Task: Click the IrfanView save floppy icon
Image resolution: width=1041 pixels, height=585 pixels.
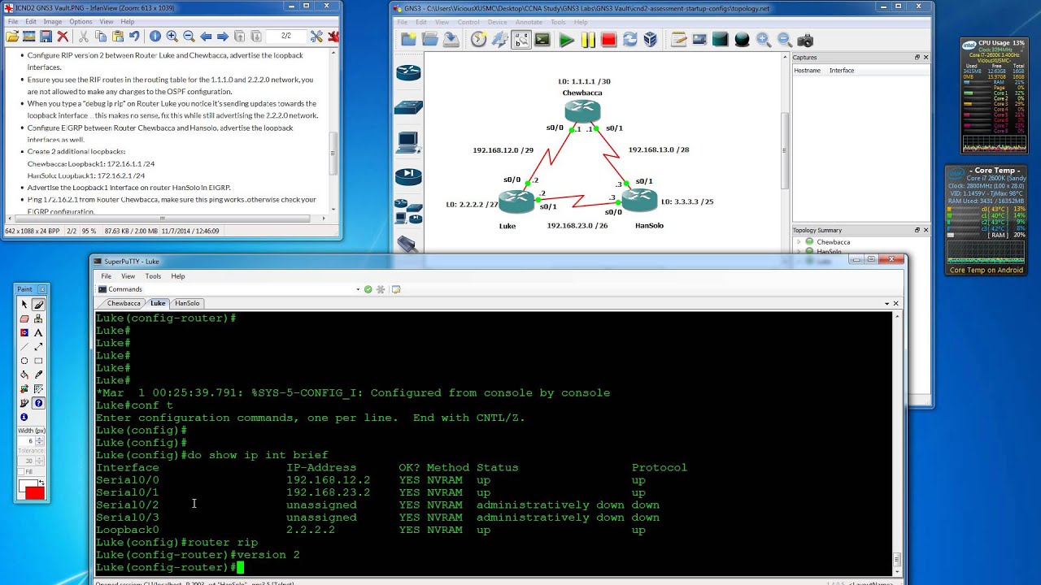Action: pos(46,37)
